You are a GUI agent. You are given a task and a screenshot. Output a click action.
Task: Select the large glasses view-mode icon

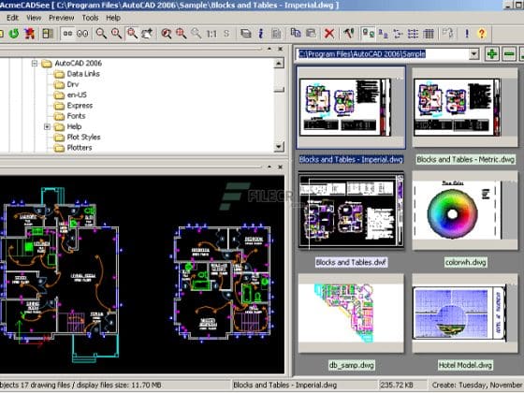82,34
